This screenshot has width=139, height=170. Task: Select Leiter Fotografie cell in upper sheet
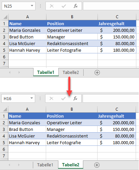[x=72, y=50]
